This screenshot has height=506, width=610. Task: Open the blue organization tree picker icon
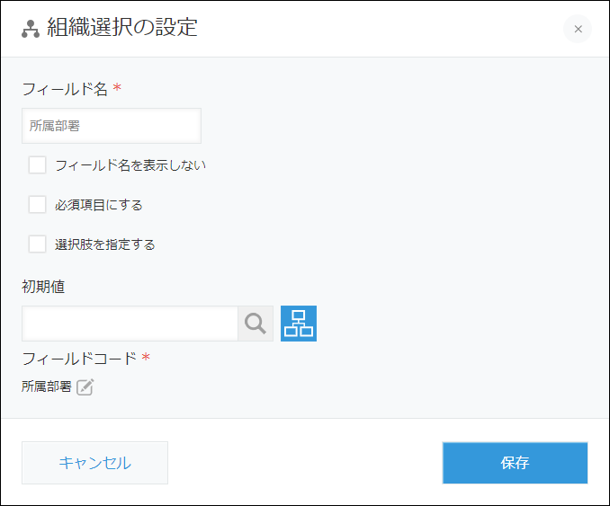(x=299, y=324)
